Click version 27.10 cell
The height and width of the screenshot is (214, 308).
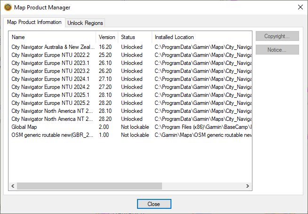click(105, 79)
